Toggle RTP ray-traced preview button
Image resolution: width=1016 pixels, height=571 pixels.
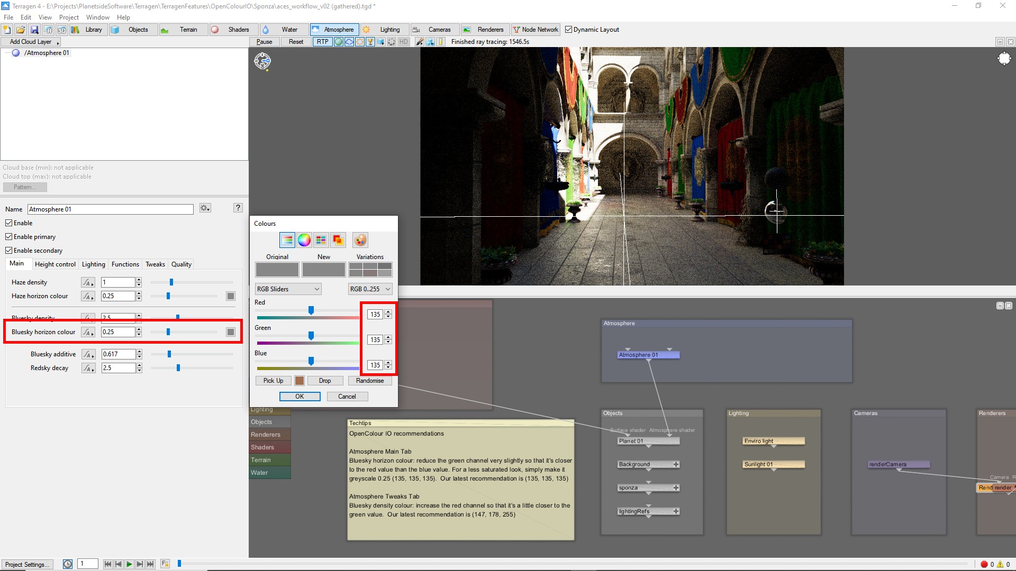tap(322, 42)
